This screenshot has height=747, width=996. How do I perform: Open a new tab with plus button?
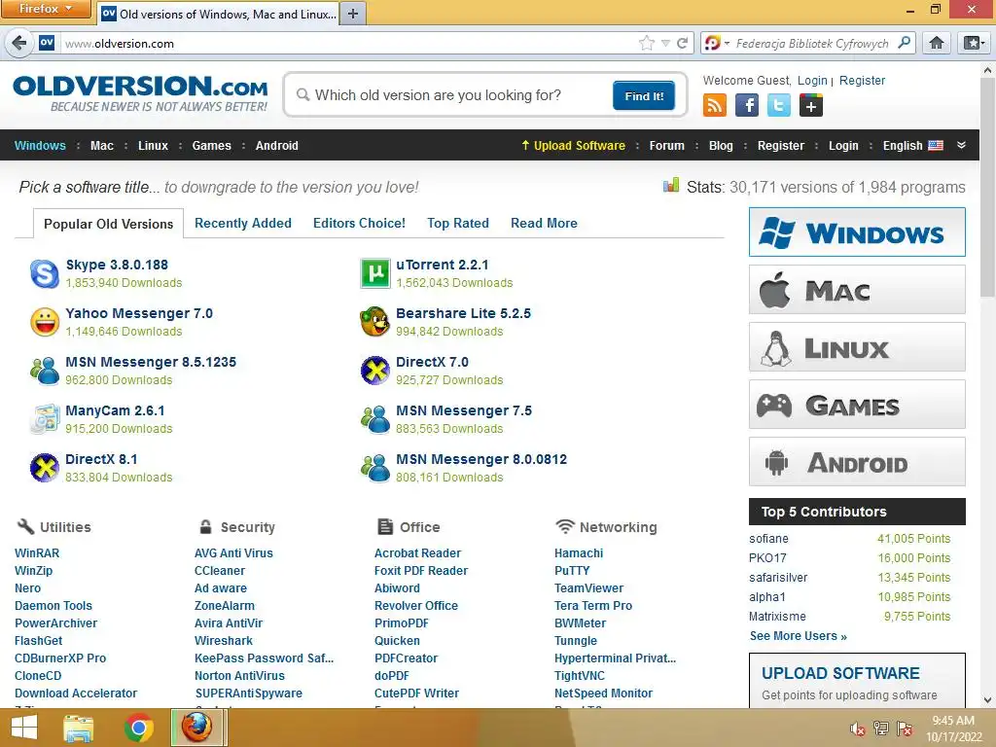(x=353, y=14)
